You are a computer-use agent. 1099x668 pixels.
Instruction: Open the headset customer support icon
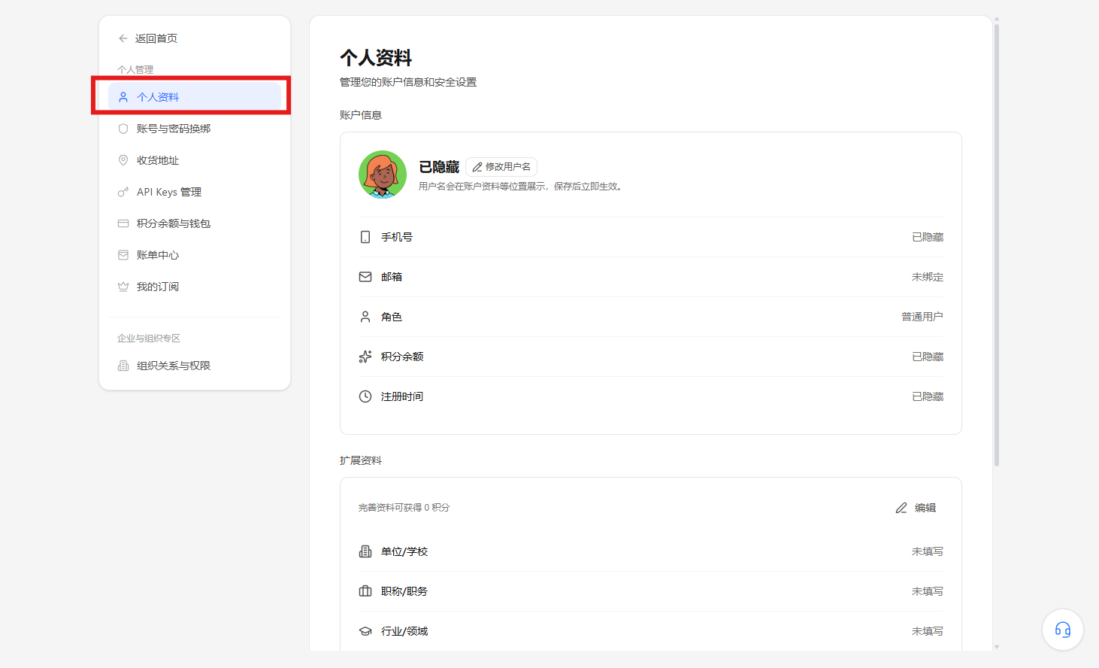pos(1063,630)
